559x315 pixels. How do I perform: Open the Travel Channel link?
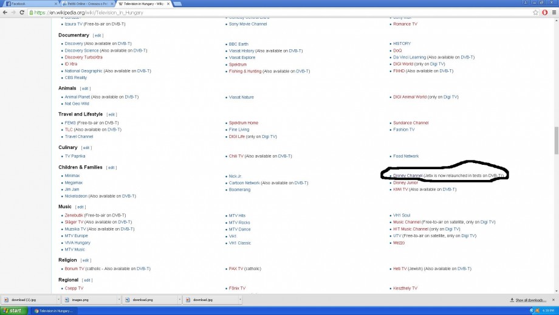(x=79, y=137)
